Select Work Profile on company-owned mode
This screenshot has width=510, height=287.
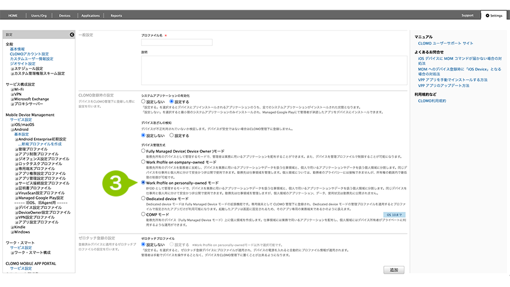coord(143,162)
